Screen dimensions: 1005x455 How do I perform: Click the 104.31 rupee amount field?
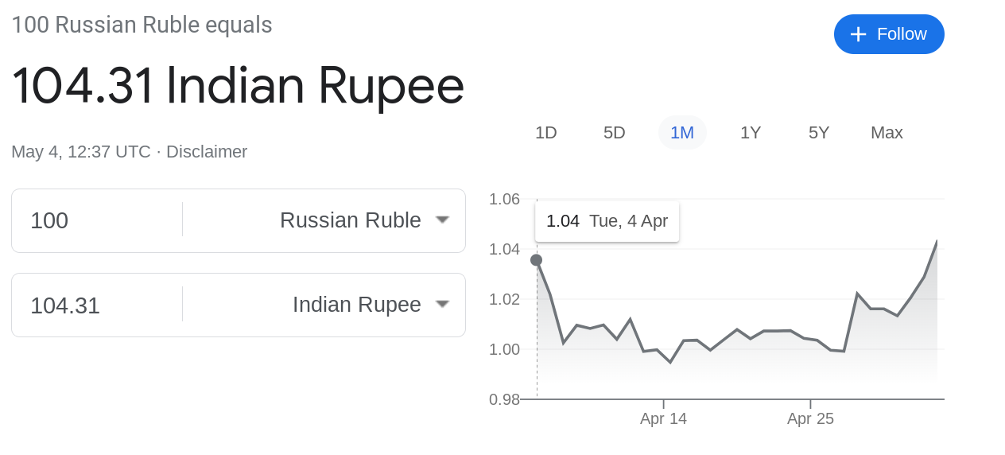(97, 305)
